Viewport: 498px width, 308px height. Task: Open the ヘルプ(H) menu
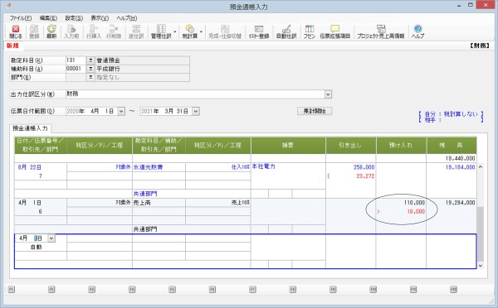click(127, 18)
